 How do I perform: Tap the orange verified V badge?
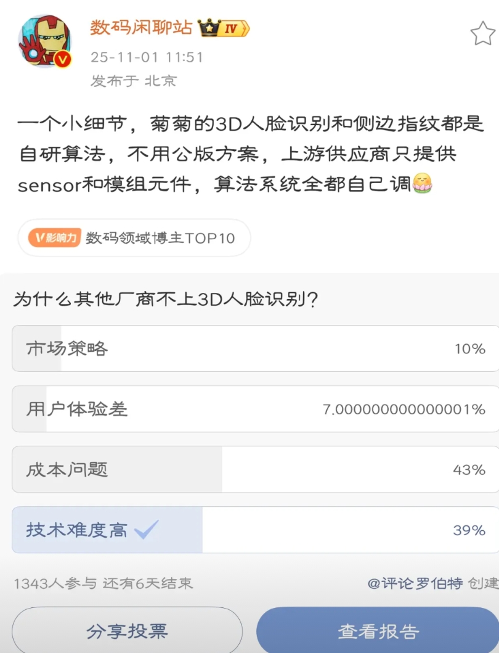click(x=63, y=60)
